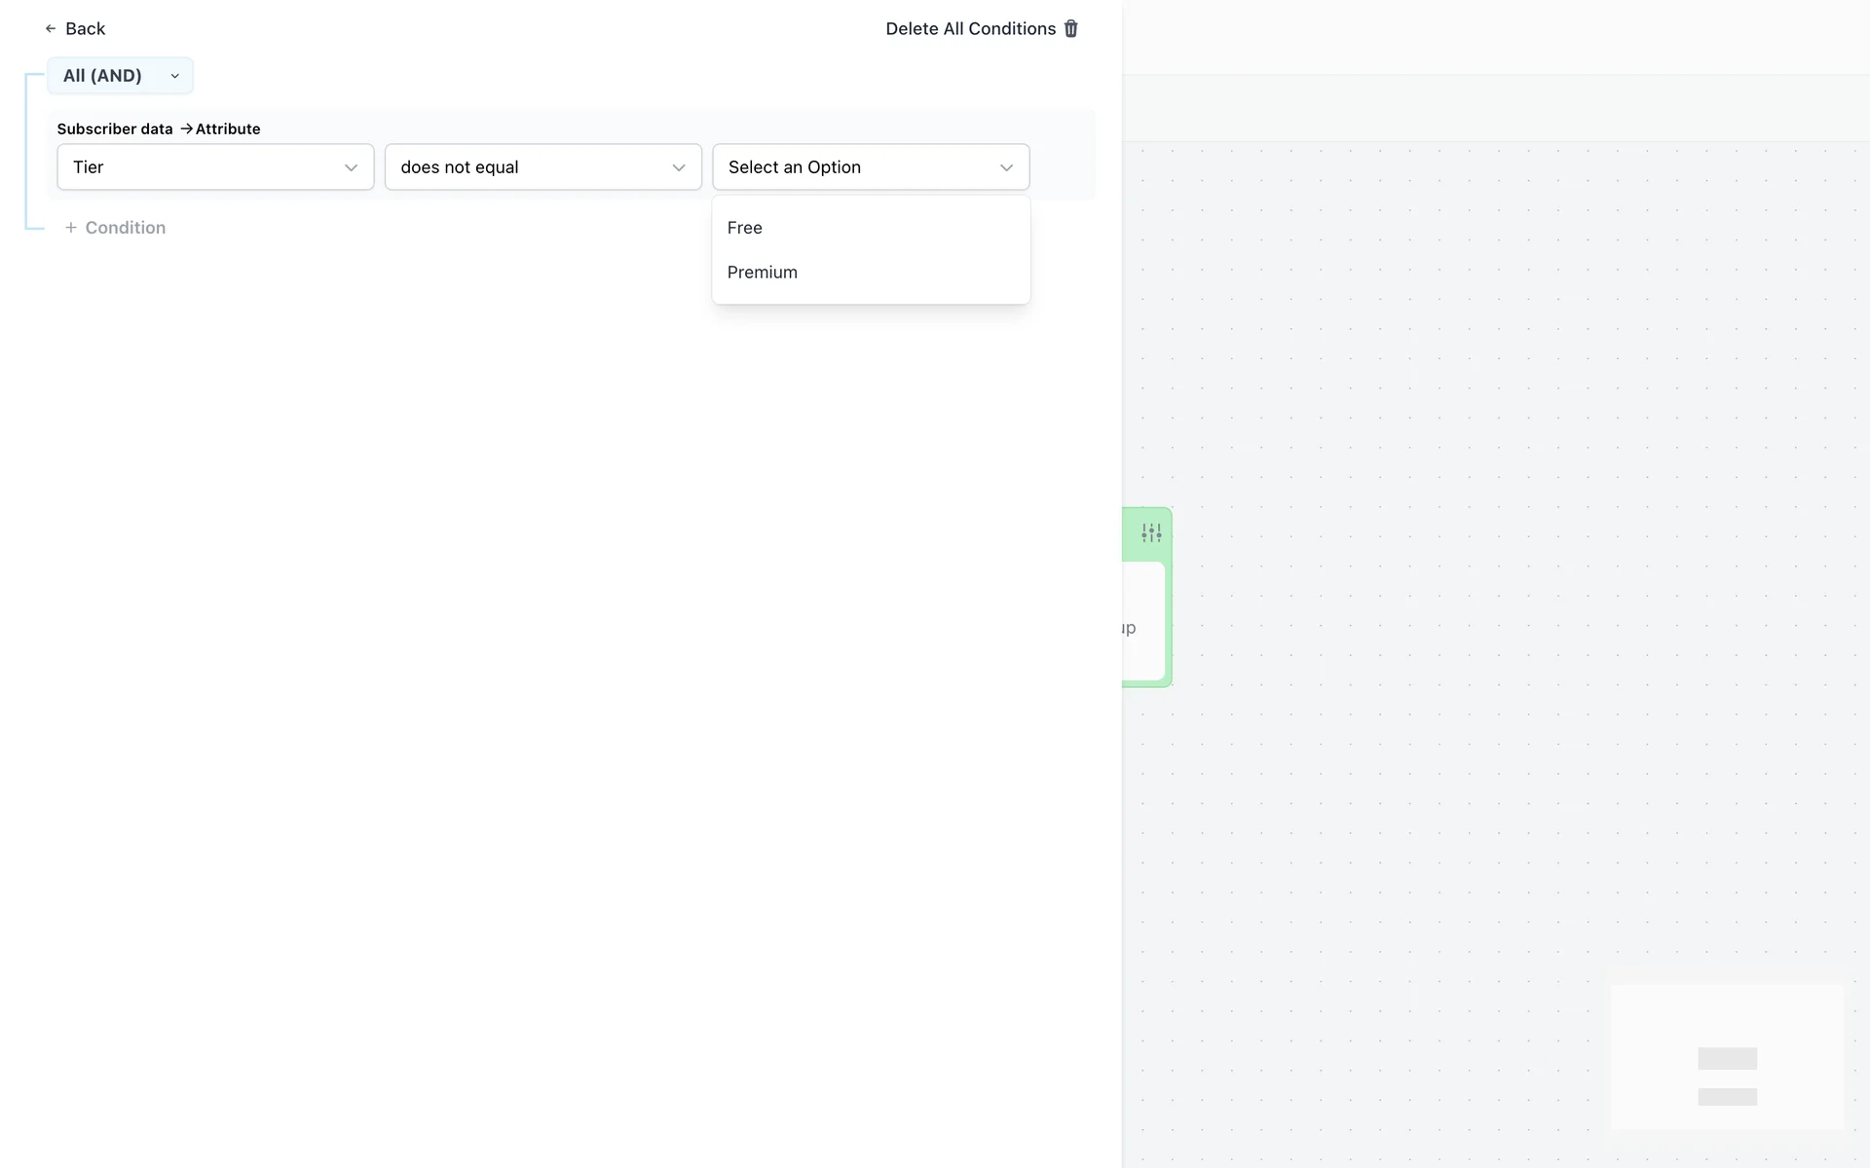Click the trash can icon

coord(1071,29)
